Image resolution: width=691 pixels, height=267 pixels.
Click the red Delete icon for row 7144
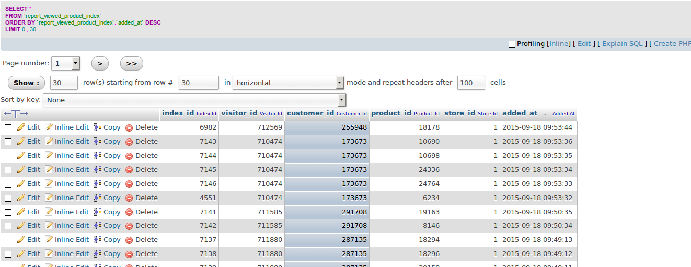click(129, 156)
